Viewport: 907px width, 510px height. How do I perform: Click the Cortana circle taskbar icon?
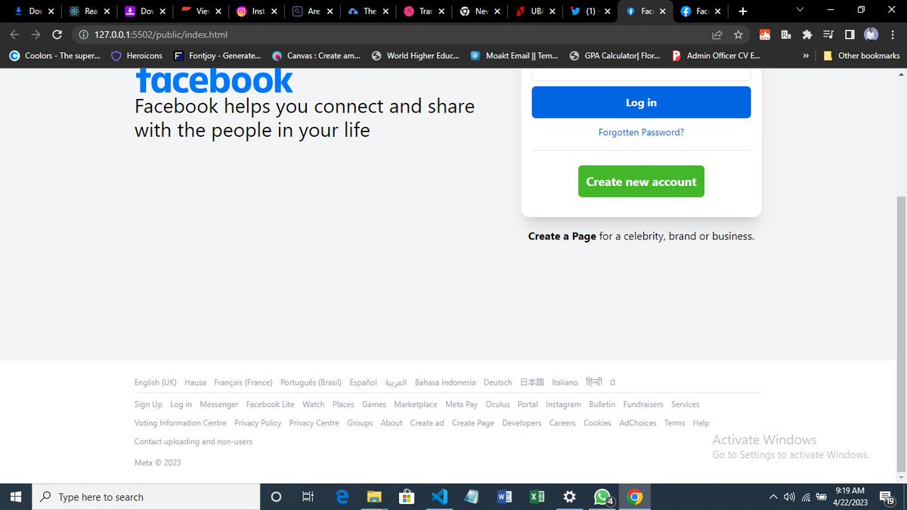click(276, 496)
